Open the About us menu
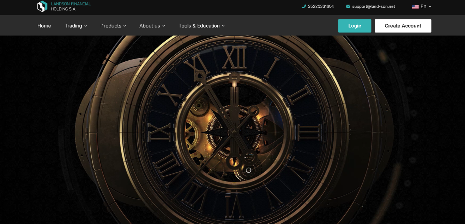This screenshot has height=224, width=465. point(150,26)
